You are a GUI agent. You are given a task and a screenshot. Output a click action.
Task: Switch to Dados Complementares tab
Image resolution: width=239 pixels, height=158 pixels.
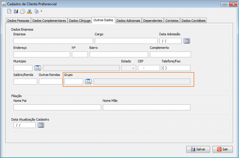(x=49, y=21)
